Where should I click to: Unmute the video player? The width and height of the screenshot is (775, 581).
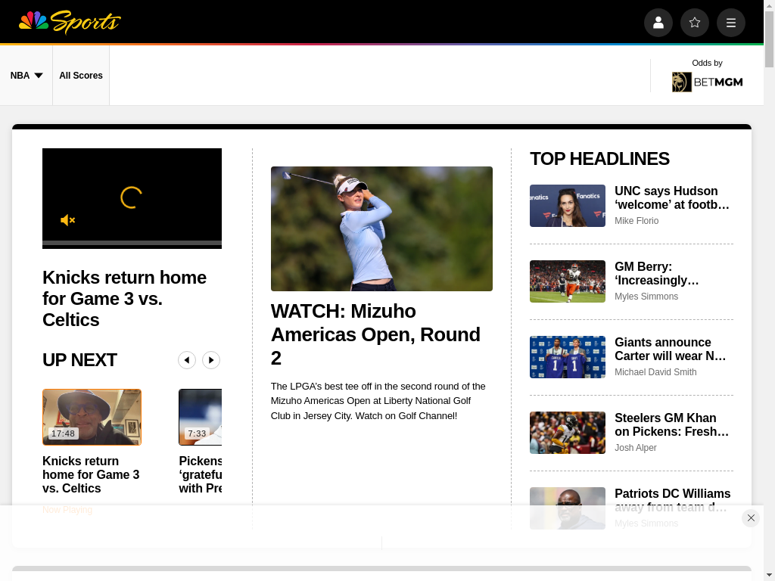point(67,220)
